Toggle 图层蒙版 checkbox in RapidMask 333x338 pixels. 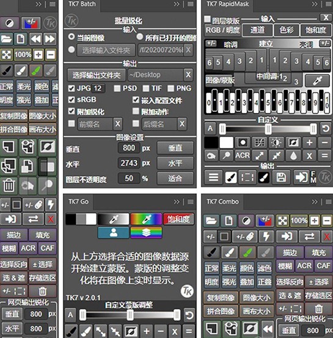[x=207, y=19]
